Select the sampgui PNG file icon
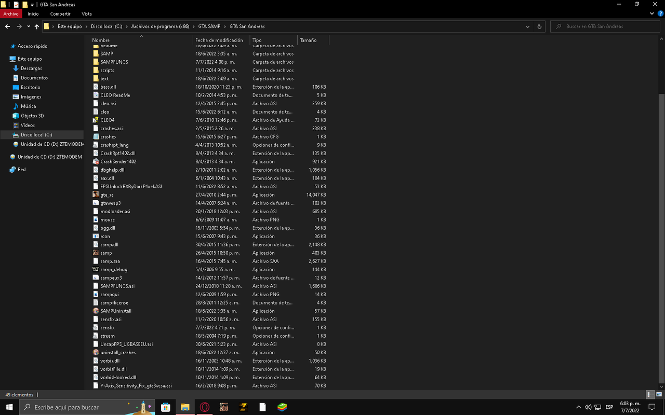 (96, 294)
